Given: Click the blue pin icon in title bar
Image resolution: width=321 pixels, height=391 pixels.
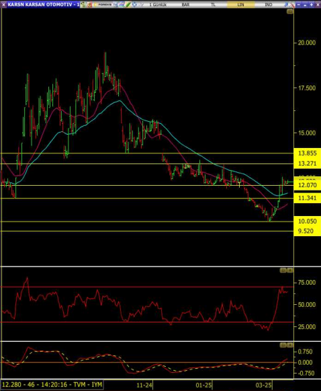Looking at the screenshot, I should pos(286,5).
